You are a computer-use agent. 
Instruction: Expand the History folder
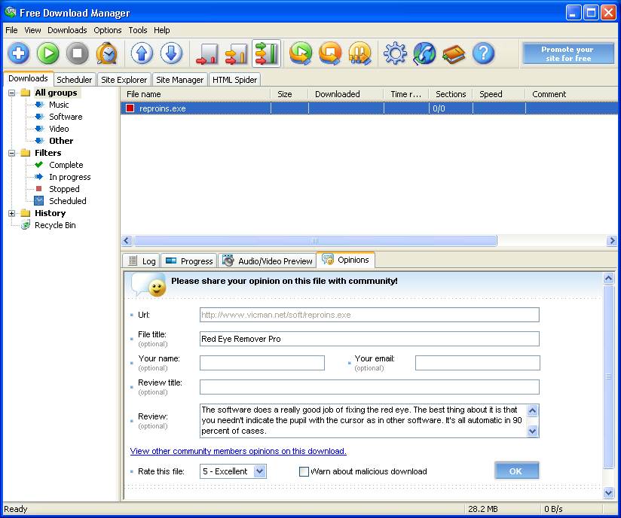pyautogui.click(x=11, y=213)
